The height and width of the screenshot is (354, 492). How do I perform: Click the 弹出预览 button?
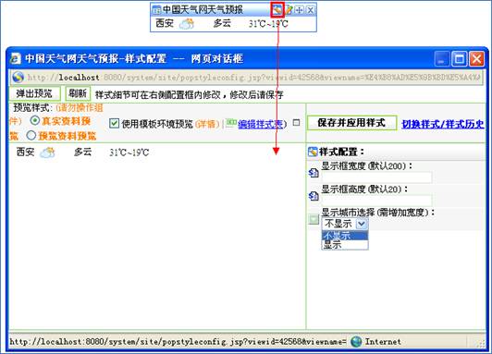(34, 93)
